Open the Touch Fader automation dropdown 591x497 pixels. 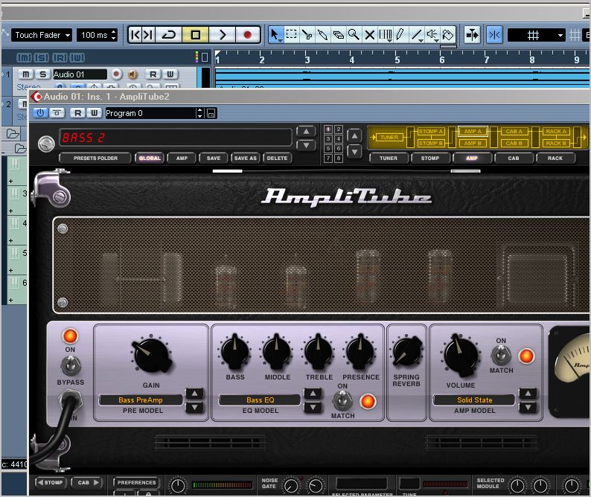[42, 35]
